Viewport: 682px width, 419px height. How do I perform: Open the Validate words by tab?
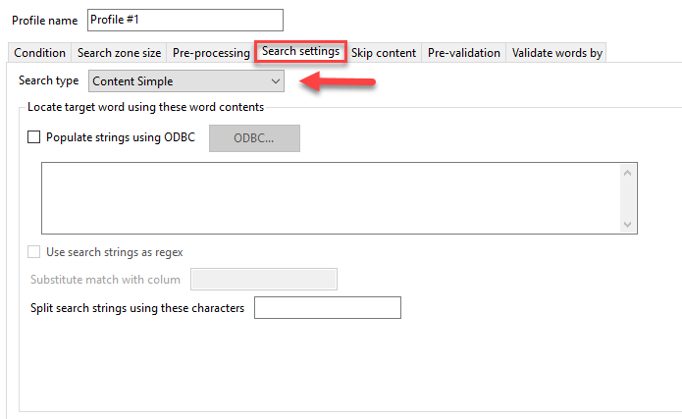(556, 53)
